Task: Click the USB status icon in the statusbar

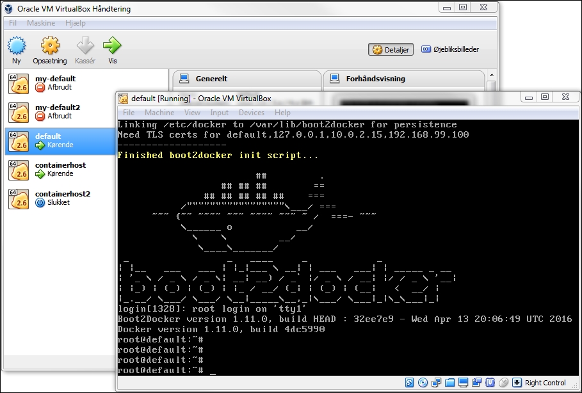Action: pos(490,382)
